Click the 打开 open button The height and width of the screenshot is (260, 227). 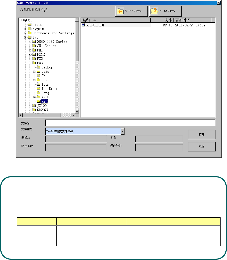click(x=201, y=134)
